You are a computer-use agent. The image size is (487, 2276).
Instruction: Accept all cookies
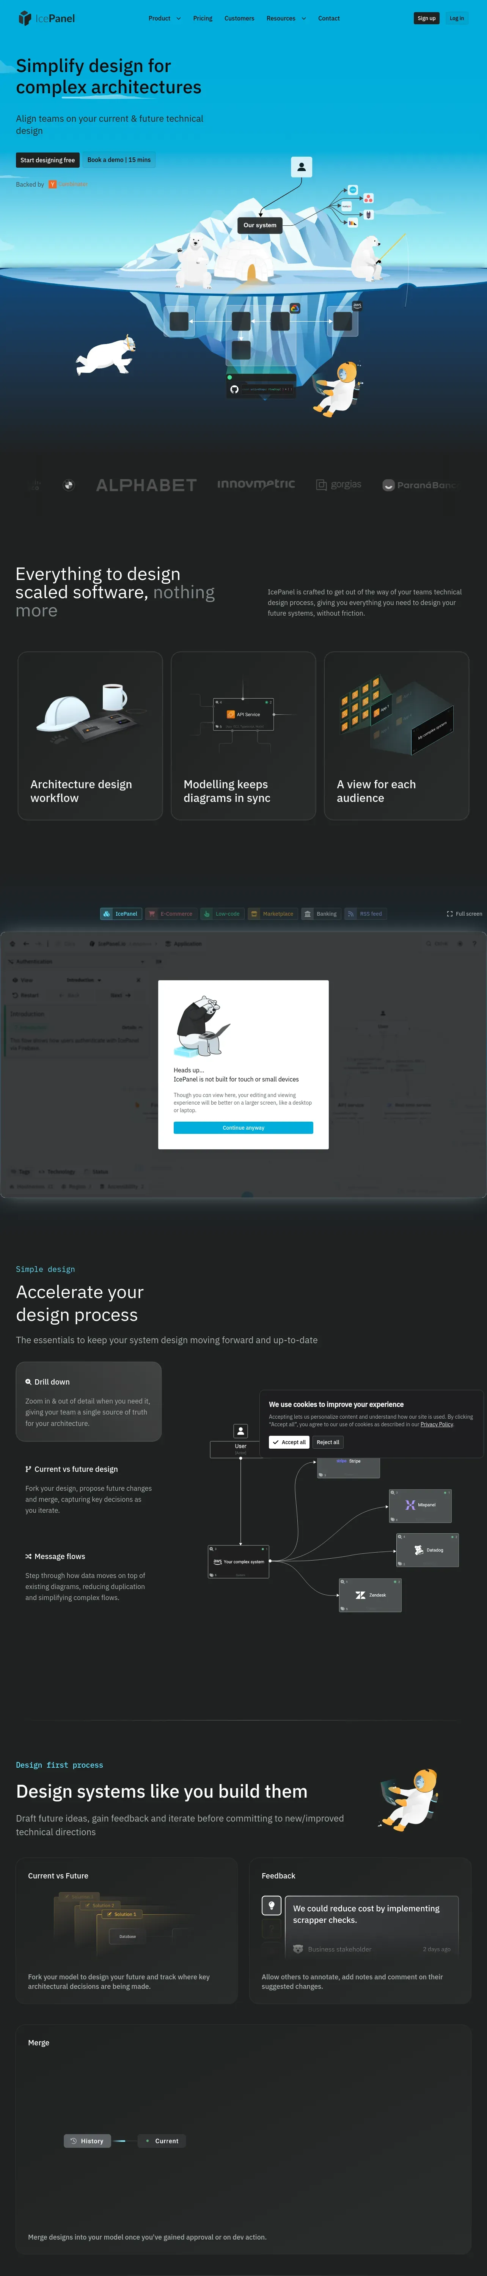pyautogui.click(x=289, y=1442)
